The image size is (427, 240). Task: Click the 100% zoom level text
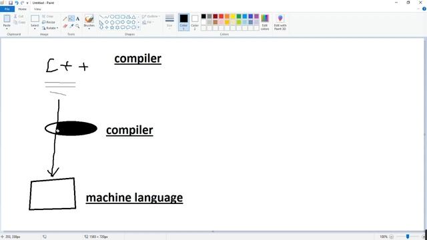[x=384, y=237]
